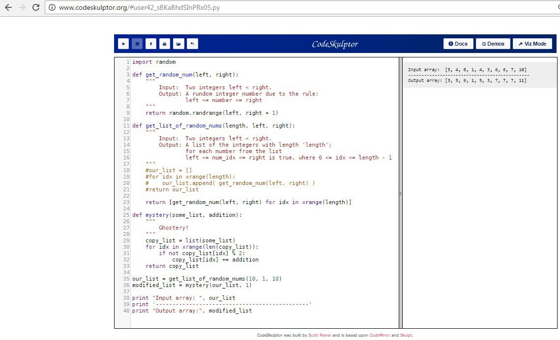The width and height of the screenshot is (560, 340).
Task: Download the code file
Action: coord(151,44)
